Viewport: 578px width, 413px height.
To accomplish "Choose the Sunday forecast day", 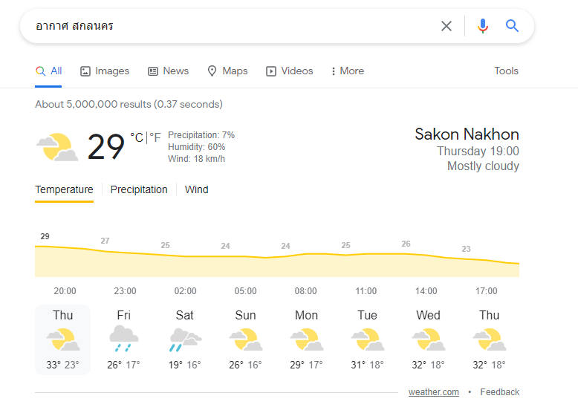I will (x=245, y=339).
